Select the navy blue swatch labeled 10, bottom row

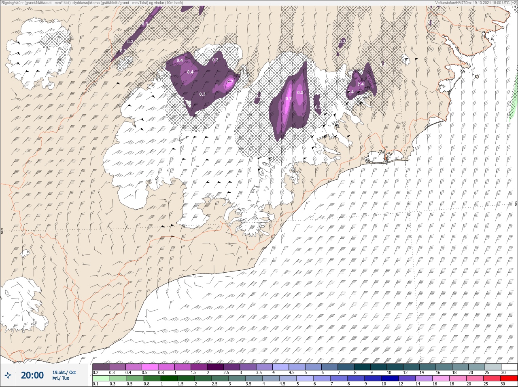[x=390, y=379]
